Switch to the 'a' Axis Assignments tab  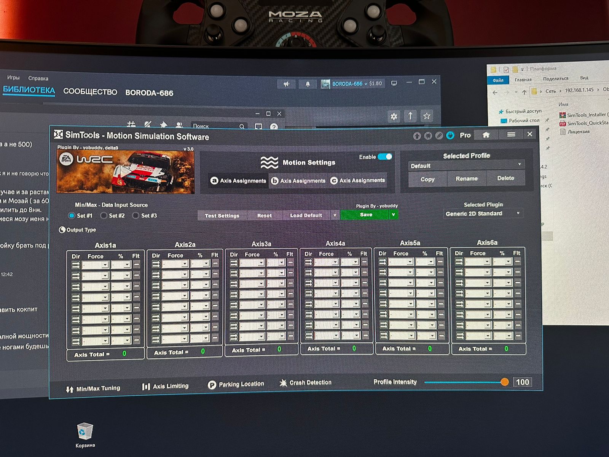click(x=238, y=181)
